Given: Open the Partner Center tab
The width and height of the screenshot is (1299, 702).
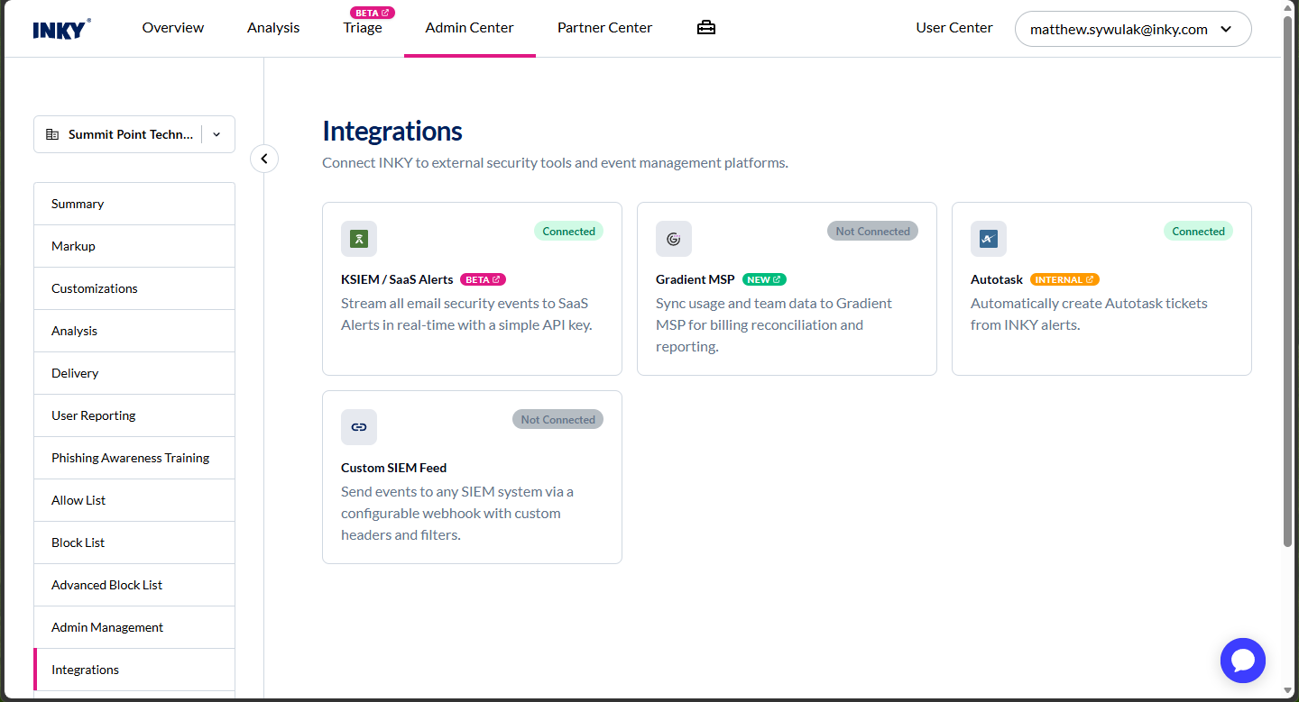Looking at the screenshot, I should coord(605,28).
